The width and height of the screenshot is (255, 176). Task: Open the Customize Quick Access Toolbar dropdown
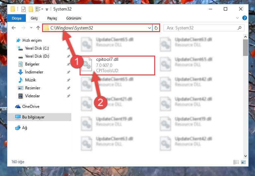[47, 10]
